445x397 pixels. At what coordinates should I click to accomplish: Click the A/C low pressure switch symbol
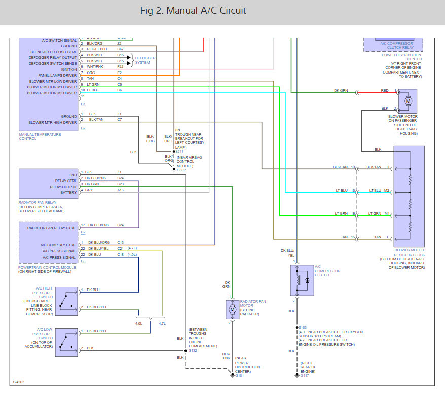click(66, 342)
